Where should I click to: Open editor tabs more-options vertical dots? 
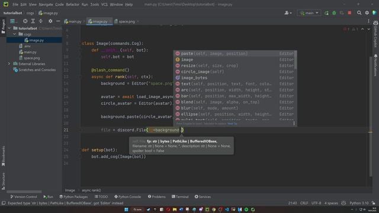(368, 21)
